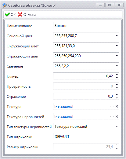Expand the Окружающий цвет dropdown

point(117,46)
